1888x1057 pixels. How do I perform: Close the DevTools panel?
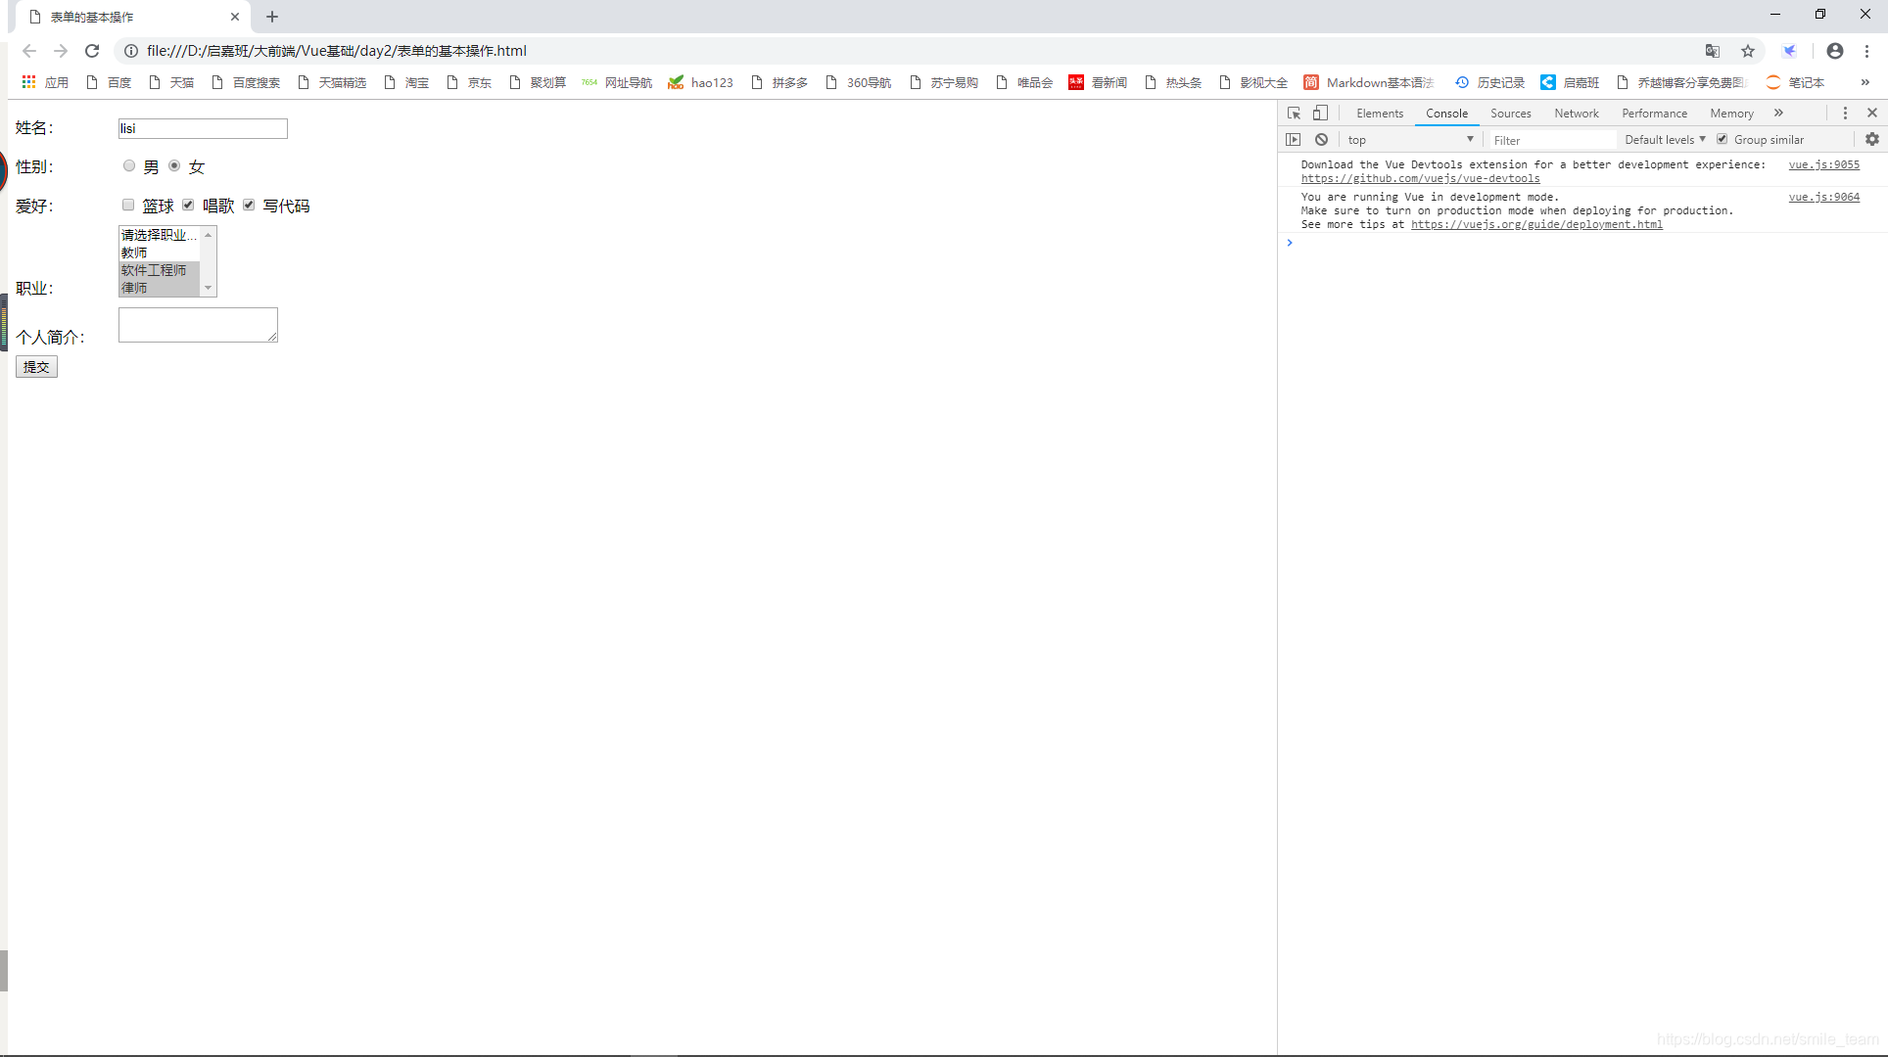click(1872, 113)
